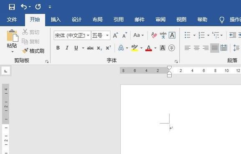This screenshot has height=154, width=241.
Task: Expand the 粘贴 options arrow
Action: [x=12, y=52]
